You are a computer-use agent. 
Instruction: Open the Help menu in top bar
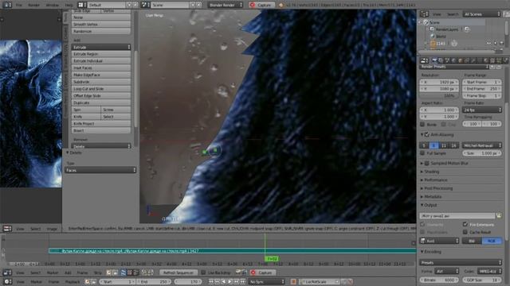click(x=69, y=5)
